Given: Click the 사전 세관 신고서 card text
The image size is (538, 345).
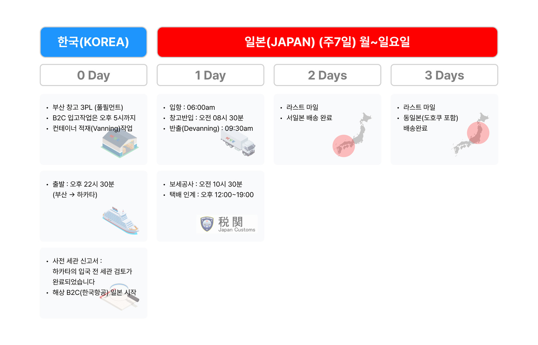Looking at the screenshot, I should (x=77, y=261).
